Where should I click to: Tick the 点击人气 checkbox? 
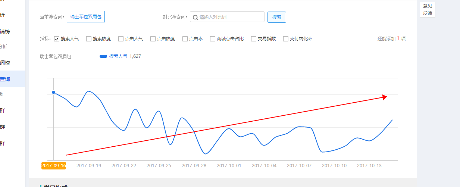click(121, 39)
